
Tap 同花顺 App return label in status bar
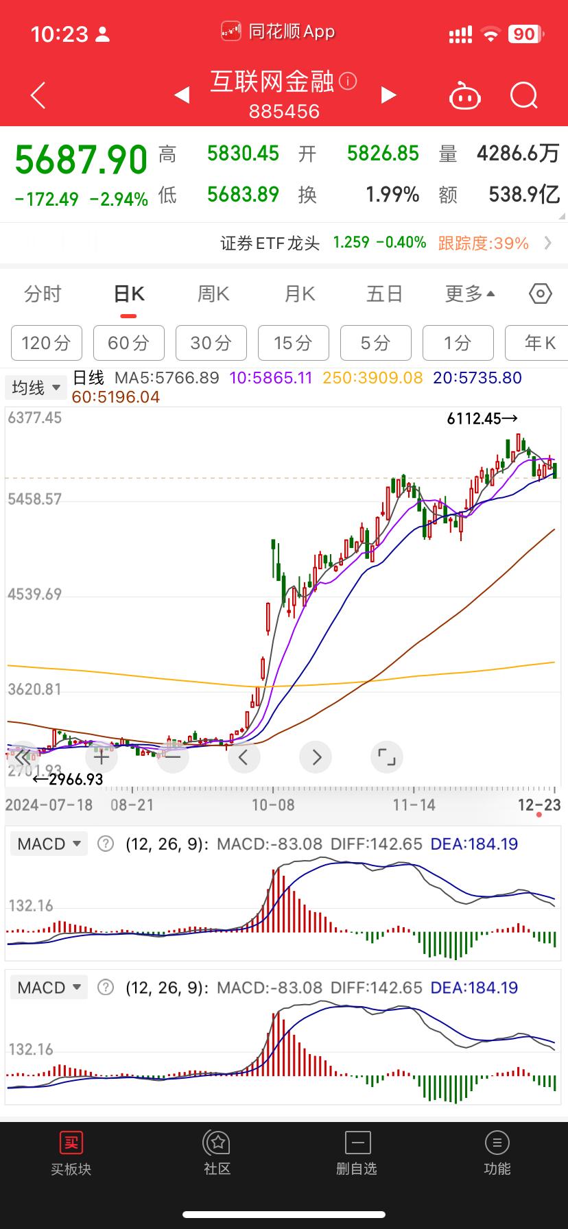(278, 32)
